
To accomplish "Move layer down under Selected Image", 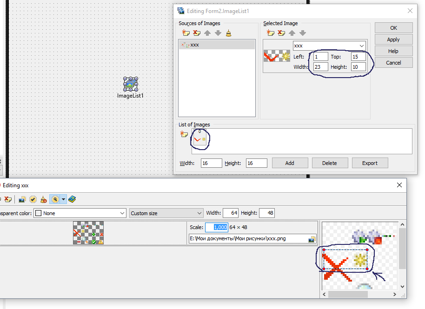I will point(303,33).
